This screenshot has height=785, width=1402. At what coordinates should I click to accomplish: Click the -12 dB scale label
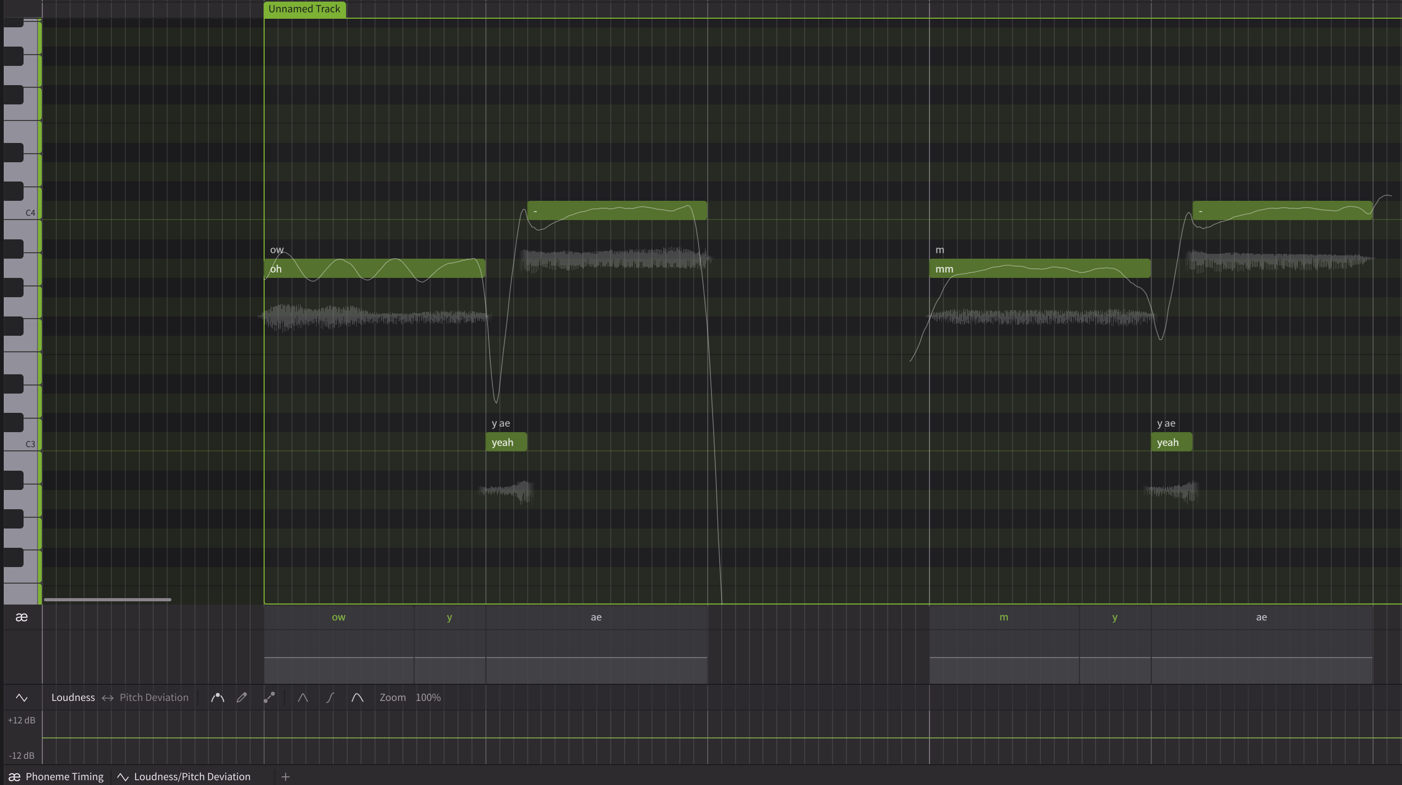[x=22, y=756]
